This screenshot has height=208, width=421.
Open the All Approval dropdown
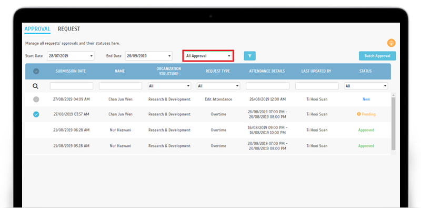(208, 56)
